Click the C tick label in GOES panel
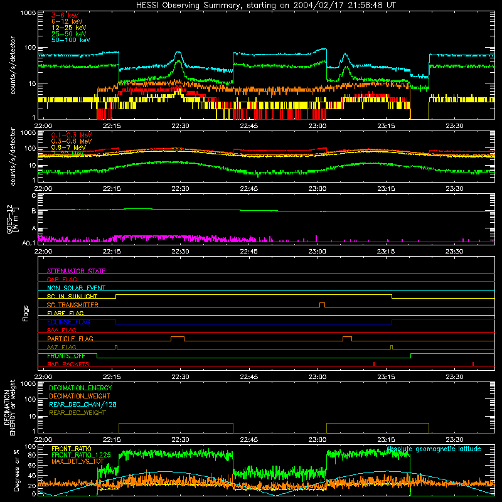The image size is (502, 502). (34, 195)
